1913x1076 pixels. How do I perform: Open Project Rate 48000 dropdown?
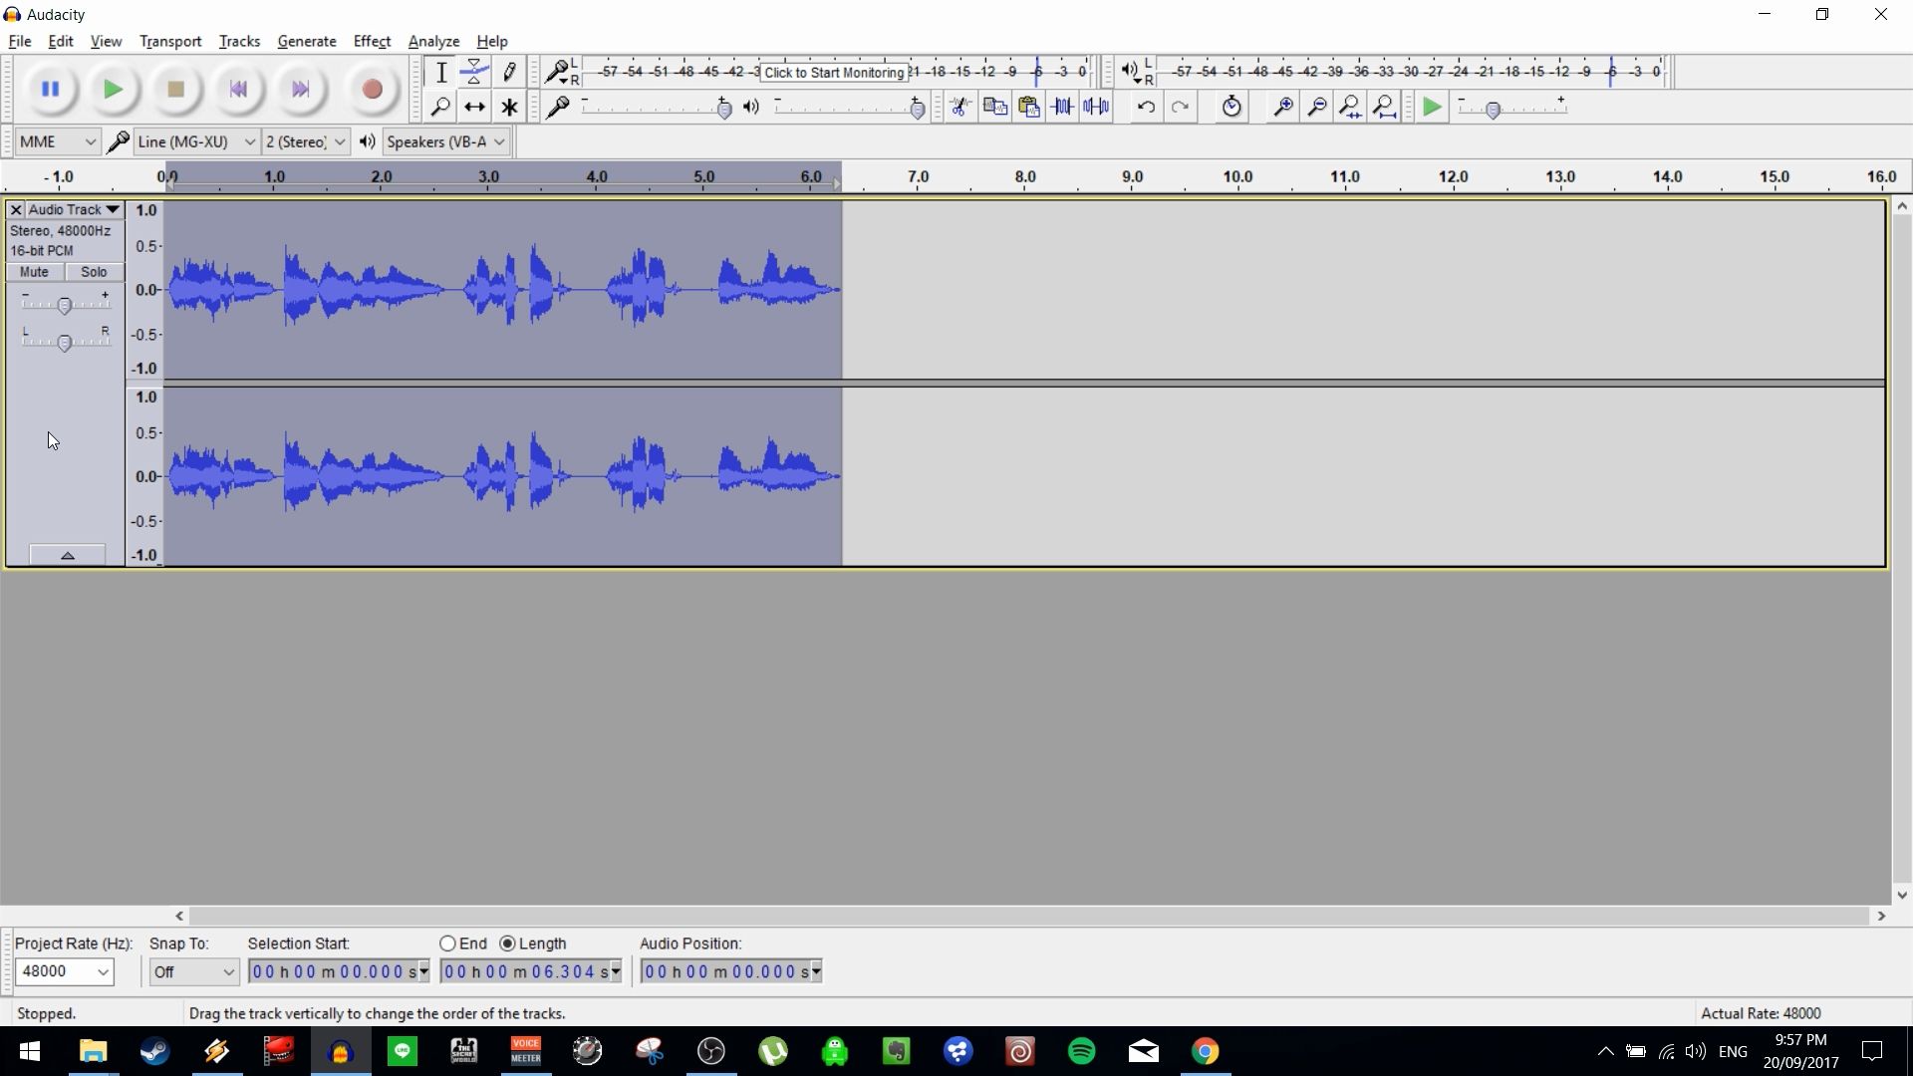pyautogui.click(x=65, y=971)
